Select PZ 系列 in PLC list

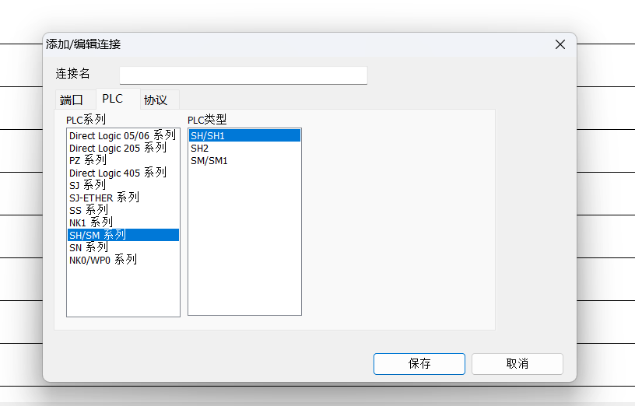click(87, 160)
